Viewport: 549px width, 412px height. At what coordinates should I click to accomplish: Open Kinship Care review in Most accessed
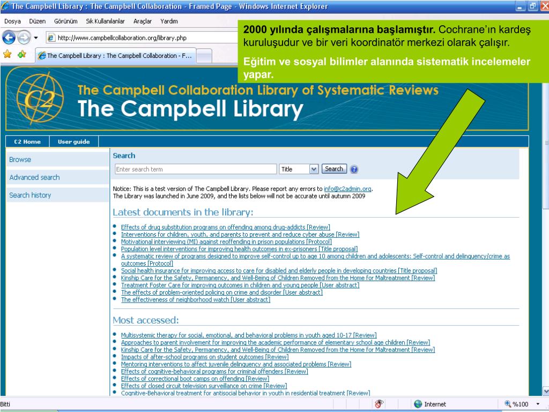pos(278,350)
